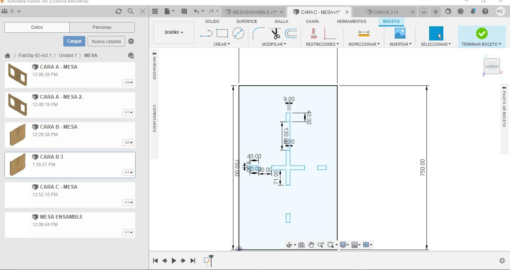Select the Line sketch tool
The height and width of the screenshot is (270, 510).
tap(206, 34)
